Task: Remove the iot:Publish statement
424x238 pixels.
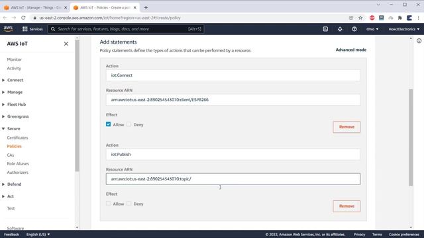Action: 346,206
